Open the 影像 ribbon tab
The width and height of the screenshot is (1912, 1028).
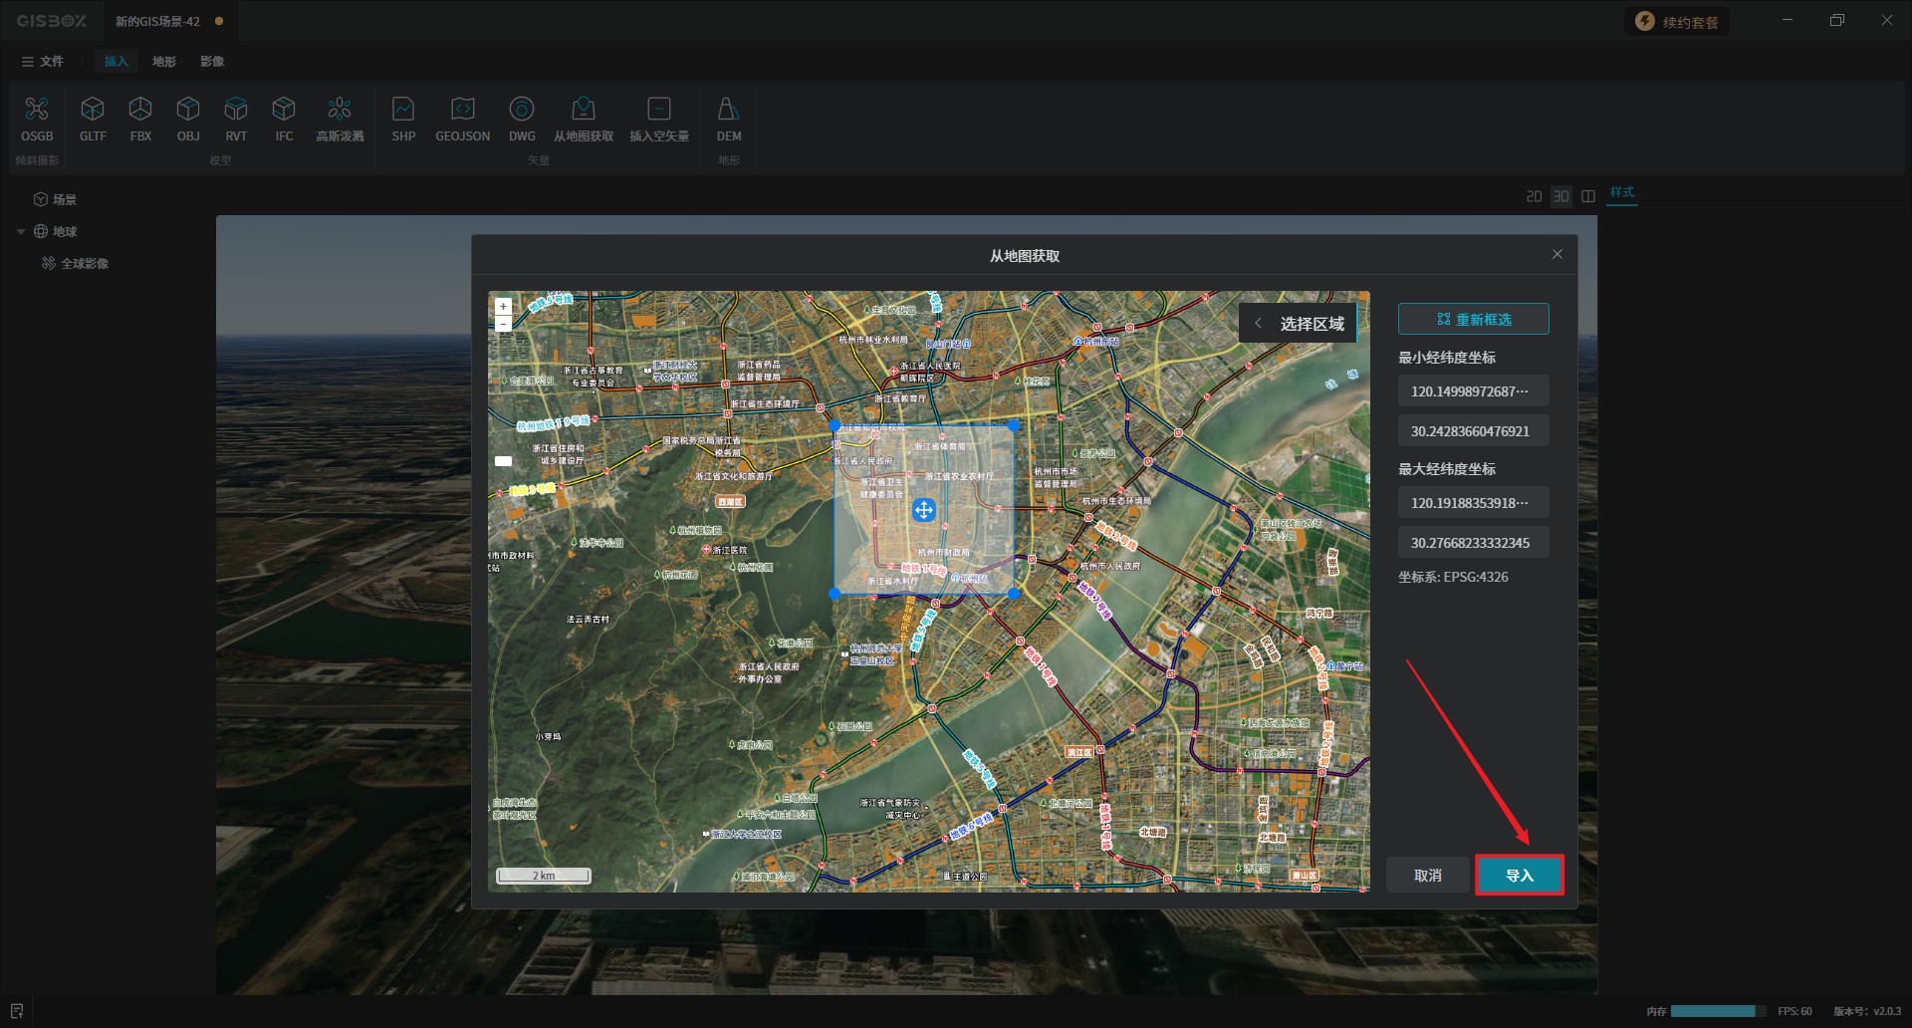(x=212, y=62)
